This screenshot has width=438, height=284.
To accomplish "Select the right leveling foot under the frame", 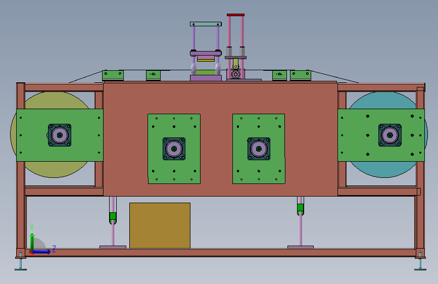I will pos(420,264).
